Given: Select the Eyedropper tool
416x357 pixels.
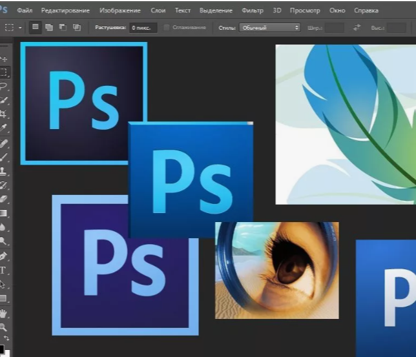Looking at the screenshot, I should 4,128.
